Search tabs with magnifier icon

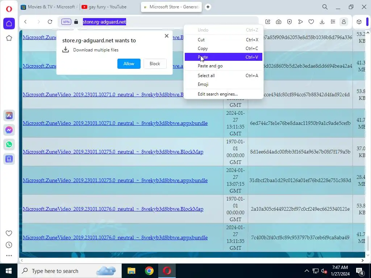coord(325,7)
